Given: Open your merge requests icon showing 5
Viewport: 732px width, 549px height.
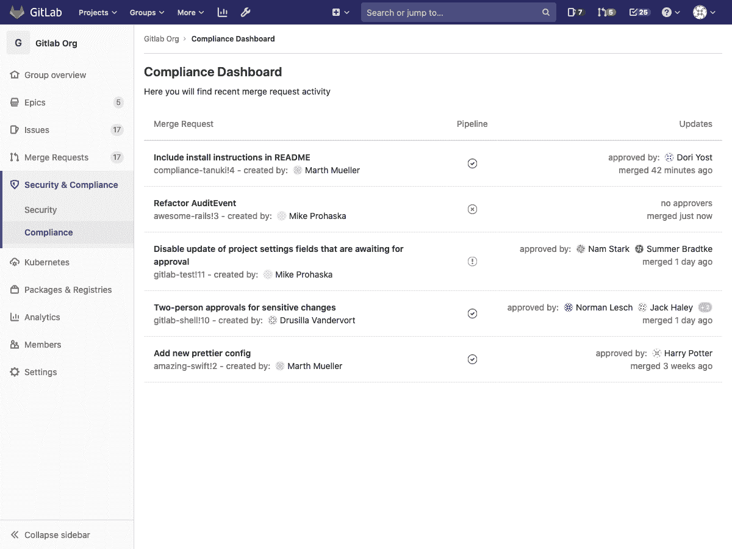Looking at the screenshot, I should point(605,12).
